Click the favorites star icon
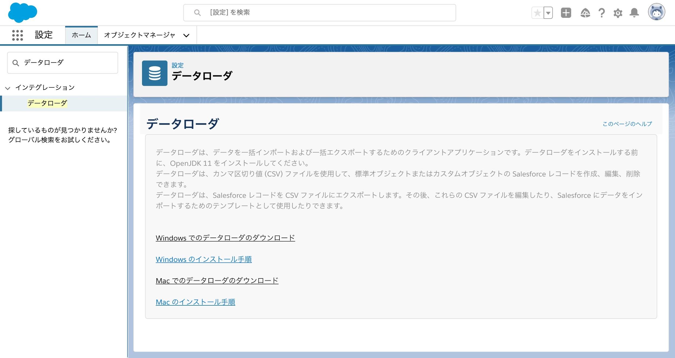Viewport: 675px width, 358px height. click(537, 13)
